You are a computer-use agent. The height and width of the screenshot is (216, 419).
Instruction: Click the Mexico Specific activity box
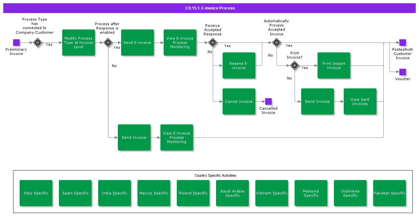click(x=154, y=193)
